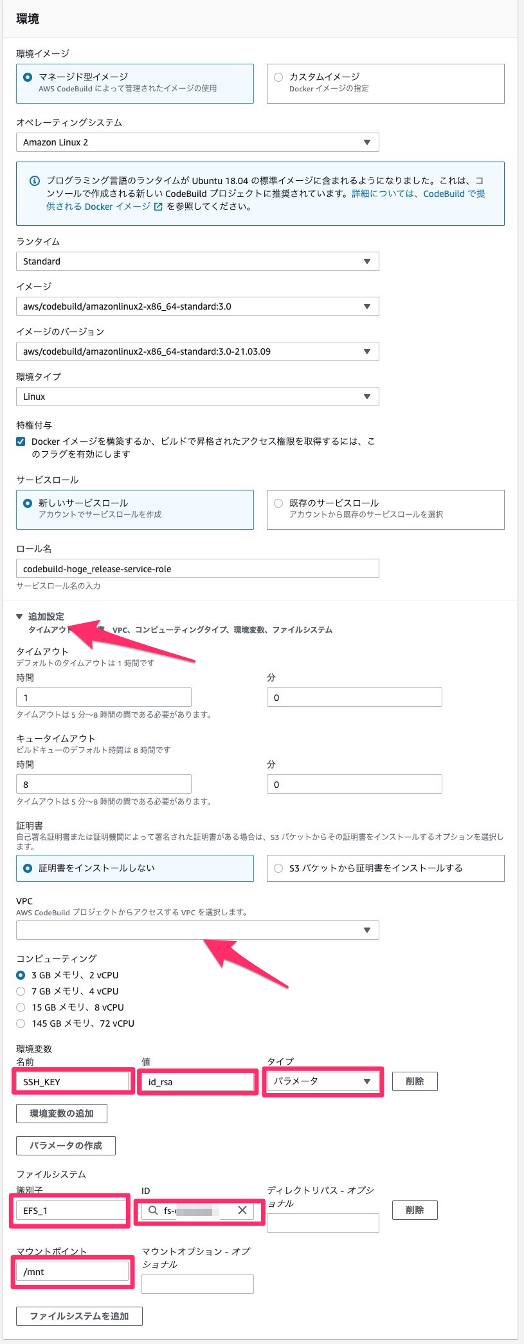Clear the file system ID with X icon
This screenshot has height=1344, width=524.
coord(242,1210)
